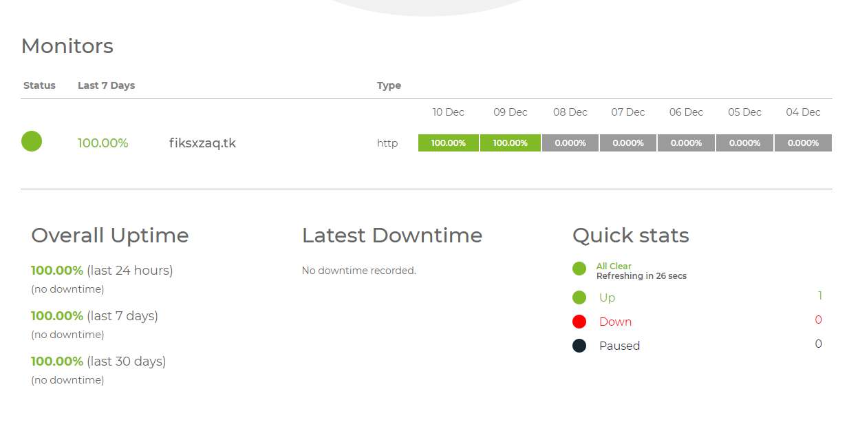Click the 100.00% last 7 days value
Image resolution: width=849 pixels, height=429 pixels.
pyautogui.click(x=103, y=143)
